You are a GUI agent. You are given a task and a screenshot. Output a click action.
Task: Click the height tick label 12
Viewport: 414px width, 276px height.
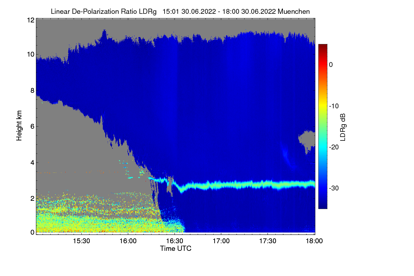pos(30,20)
